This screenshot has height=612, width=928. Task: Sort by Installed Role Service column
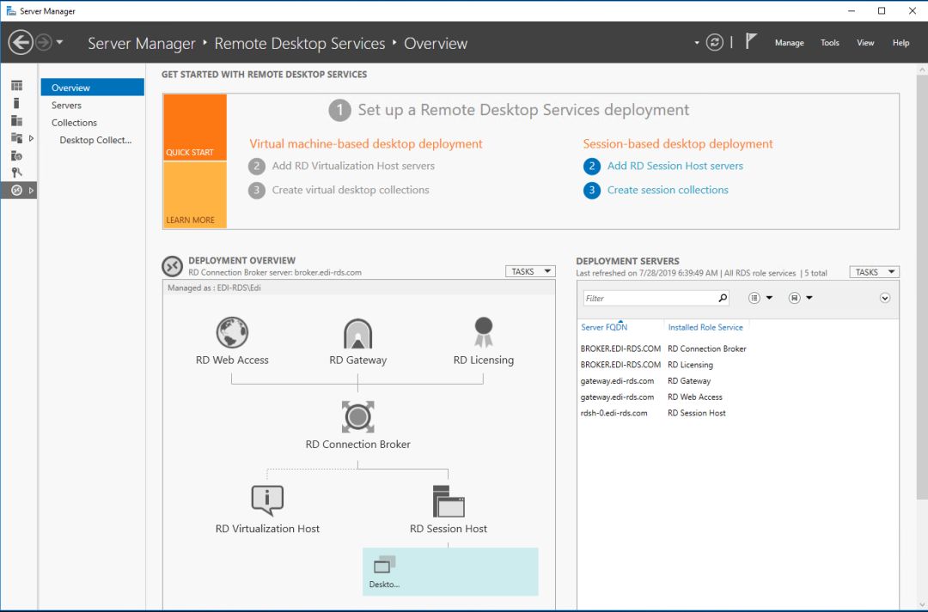pyautogui.click(x=705, y=327)
